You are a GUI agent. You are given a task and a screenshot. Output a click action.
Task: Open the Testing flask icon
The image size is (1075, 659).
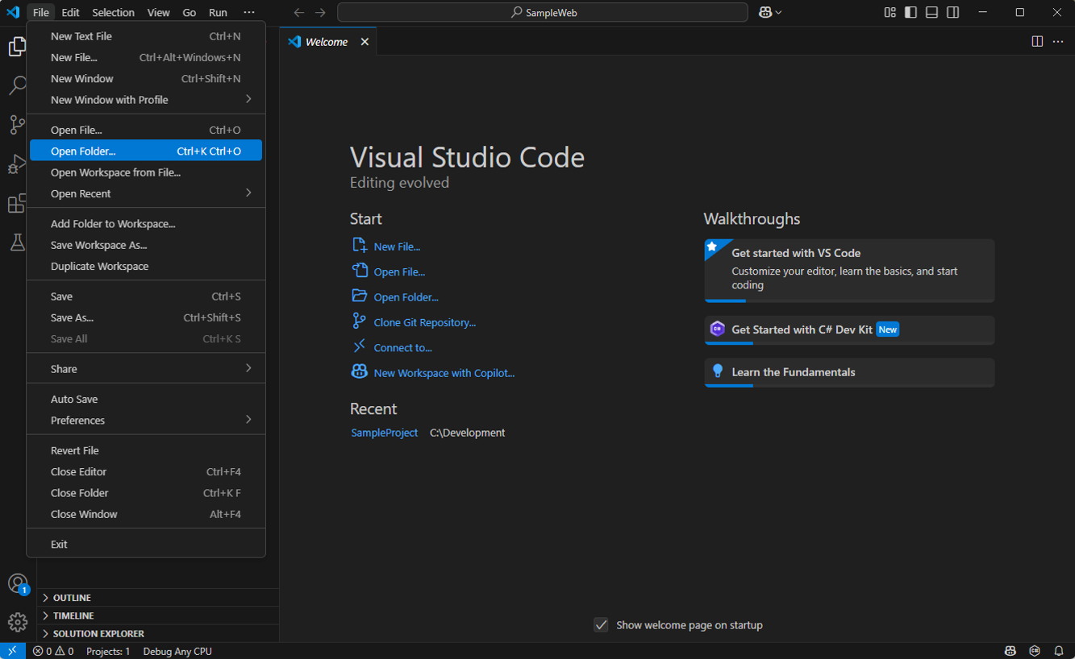click(x=17, y=242)
